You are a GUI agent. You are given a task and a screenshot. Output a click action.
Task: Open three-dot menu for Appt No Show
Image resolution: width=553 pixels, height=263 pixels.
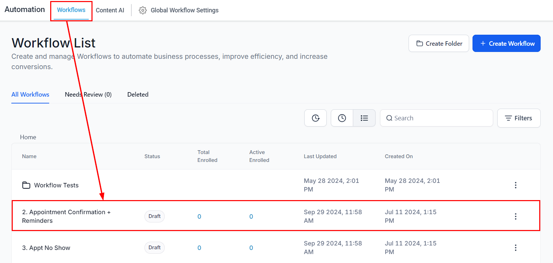[515, 248]
